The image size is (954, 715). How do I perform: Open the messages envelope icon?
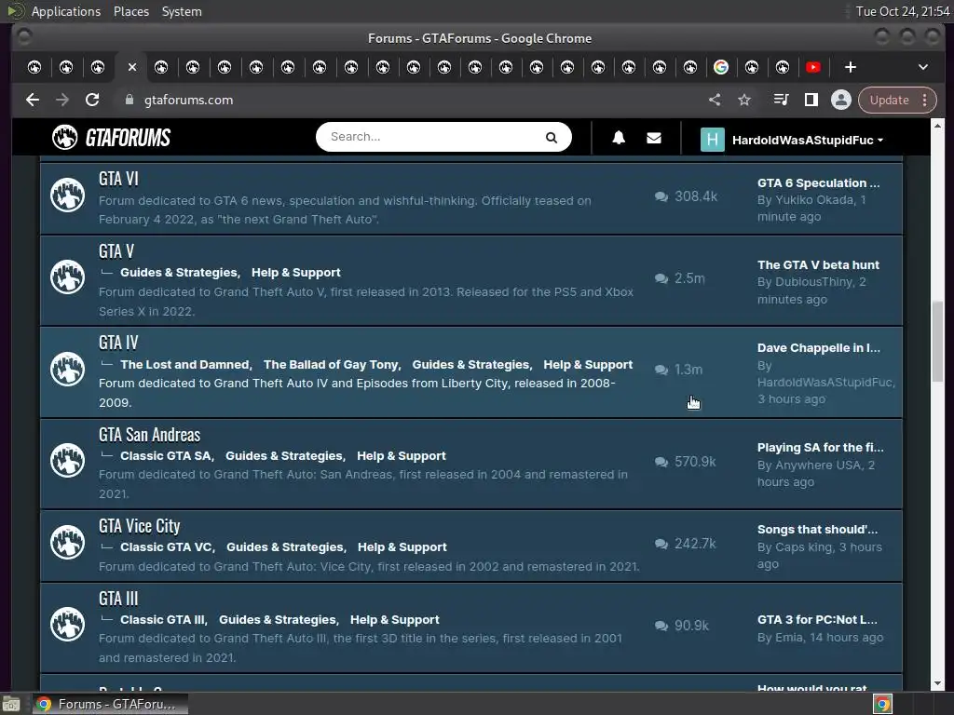coord(654,138)
